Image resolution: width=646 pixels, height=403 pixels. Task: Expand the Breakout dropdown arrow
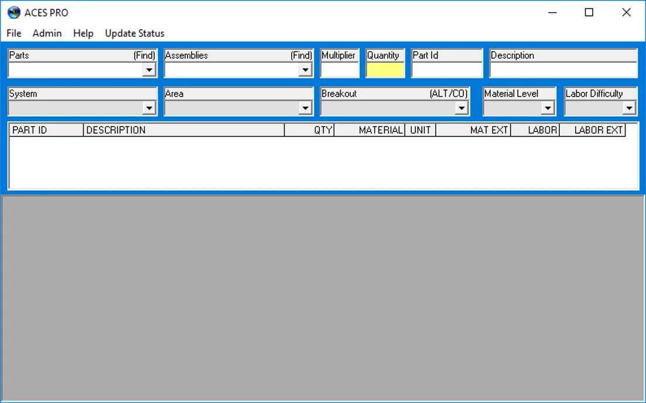point(462,108)
